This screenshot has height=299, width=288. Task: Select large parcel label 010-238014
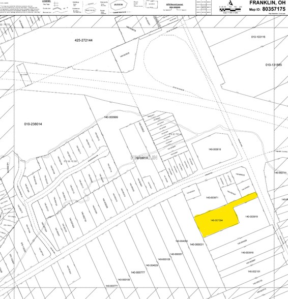[x=33, y=124]
